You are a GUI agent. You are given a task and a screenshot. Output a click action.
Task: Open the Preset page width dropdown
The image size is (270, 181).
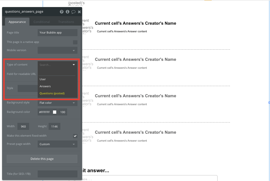[x=57, y=144]
